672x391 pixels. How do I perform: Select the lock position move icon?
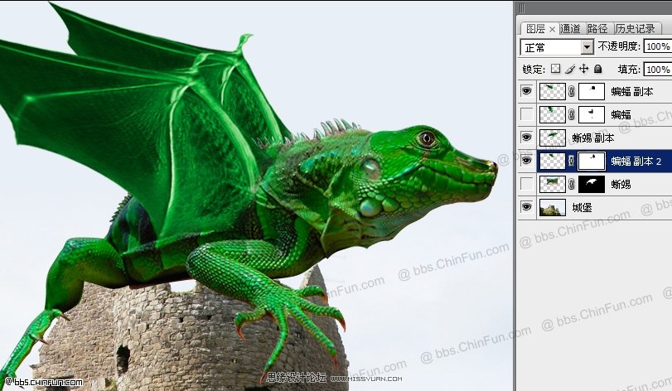click(583, 69)
